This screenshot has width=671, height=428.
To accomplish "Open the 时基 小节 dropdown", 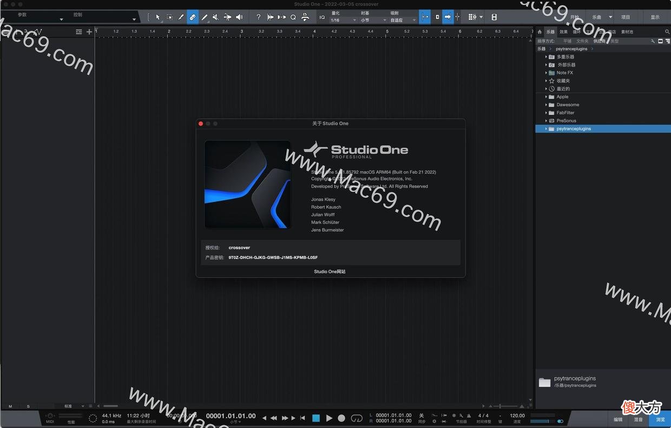I will [373, 20].
